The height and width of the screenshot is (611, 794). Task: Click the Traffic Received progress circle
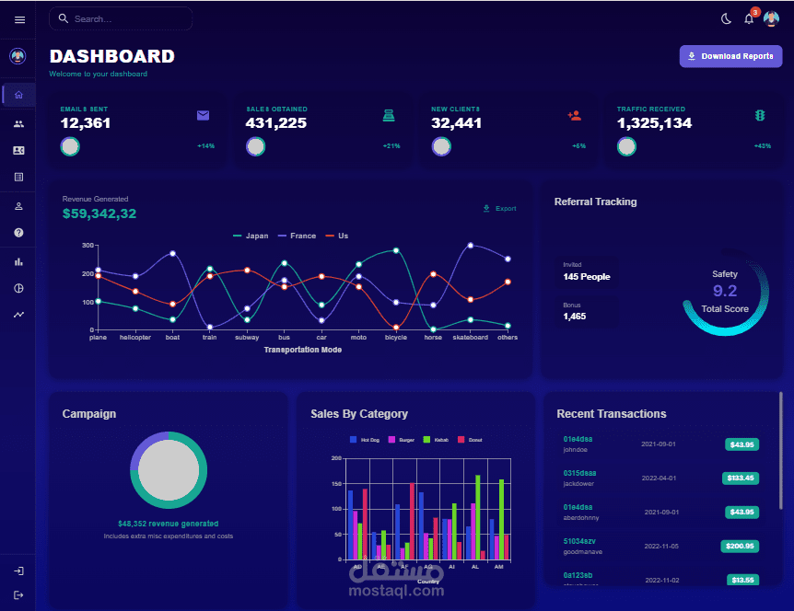click(627, 146)
